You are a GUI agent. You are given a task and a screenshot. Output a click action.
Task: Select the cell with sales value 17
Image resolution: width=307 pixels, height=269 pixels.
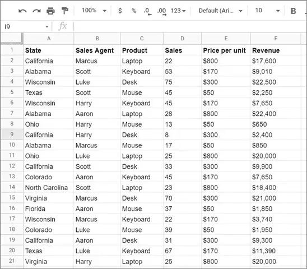click(182, 145)
